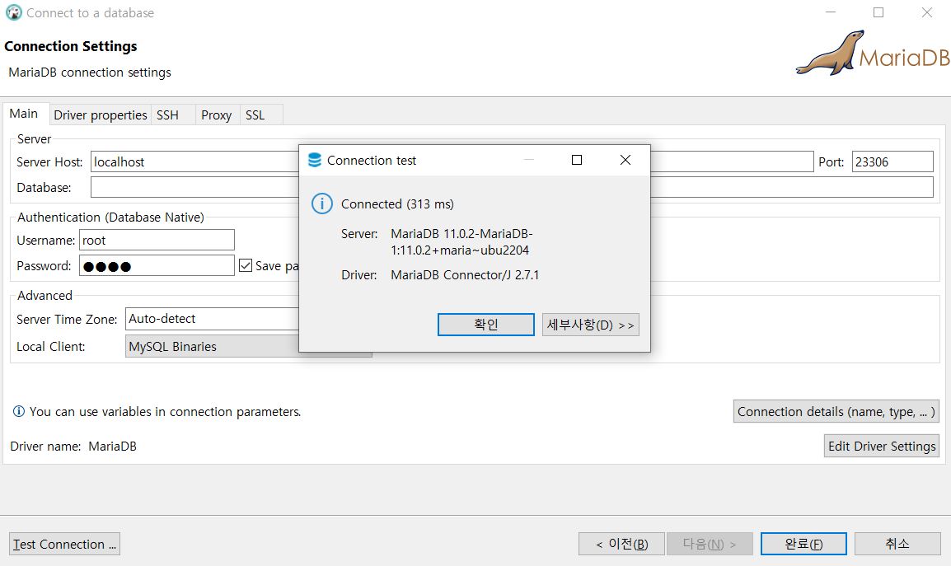Close the Connection test dialog

(625, 160)
